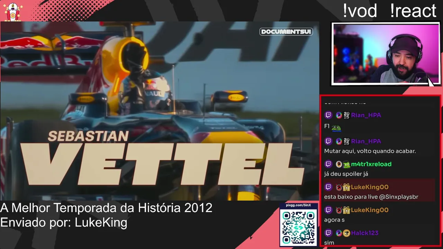Click the large 'VETTEL' title text

(162, 164)
